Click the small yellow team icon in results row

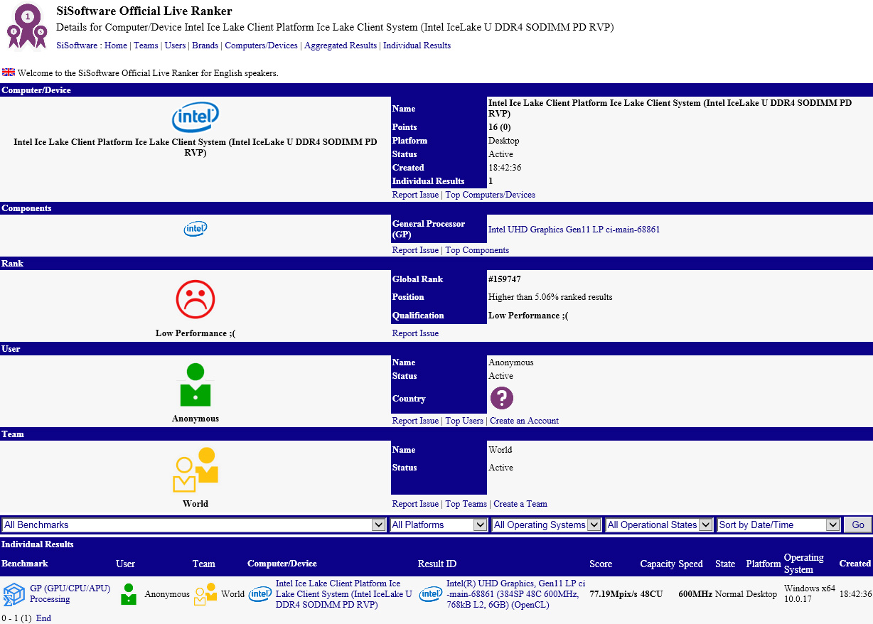click(205, 594)
